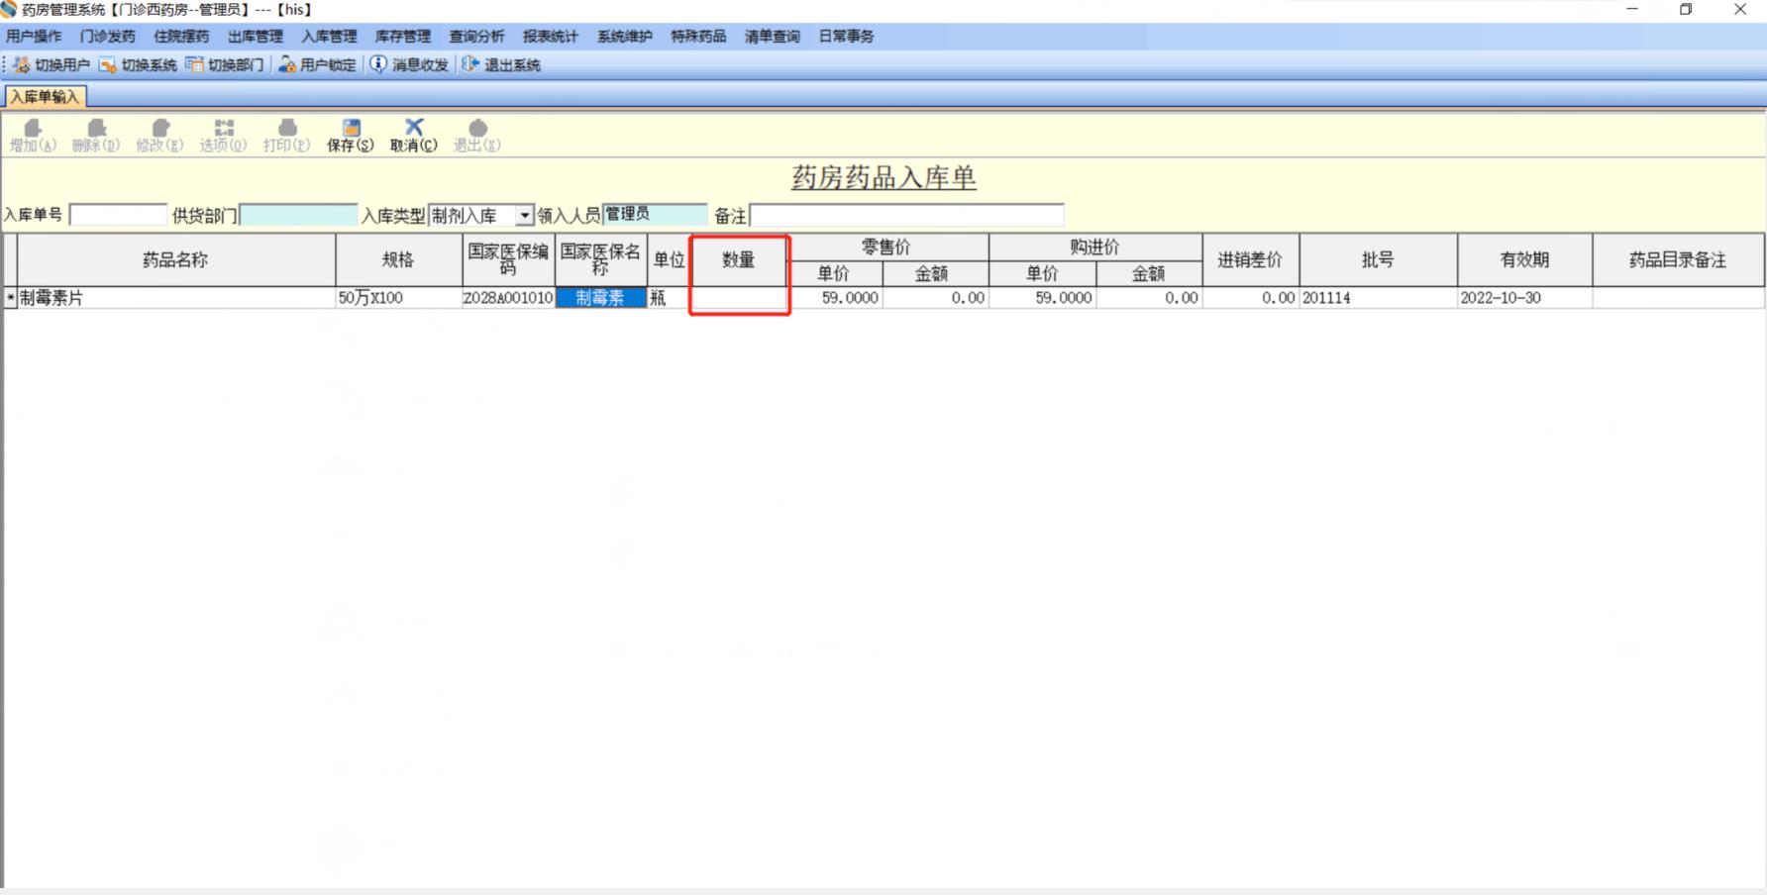
Task: Click the 切换部门 toolbar icon
Action: pos(225,64)
